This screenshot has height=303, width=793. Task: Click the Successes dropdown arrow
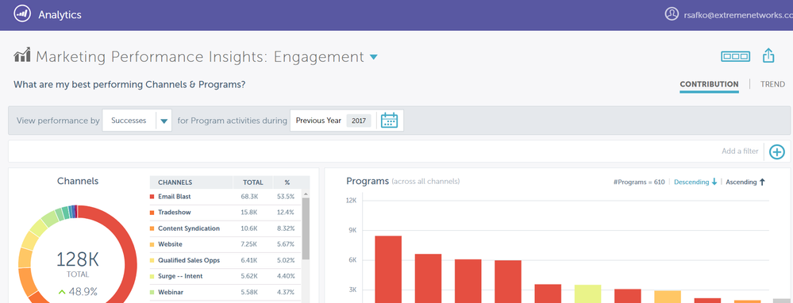(164, 121)
